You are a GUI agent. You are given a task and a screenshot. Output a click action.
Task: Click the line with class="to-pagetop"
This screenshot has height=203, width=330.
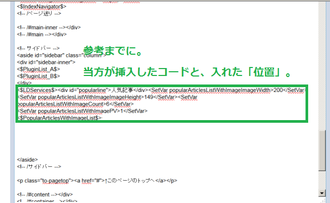97,181
